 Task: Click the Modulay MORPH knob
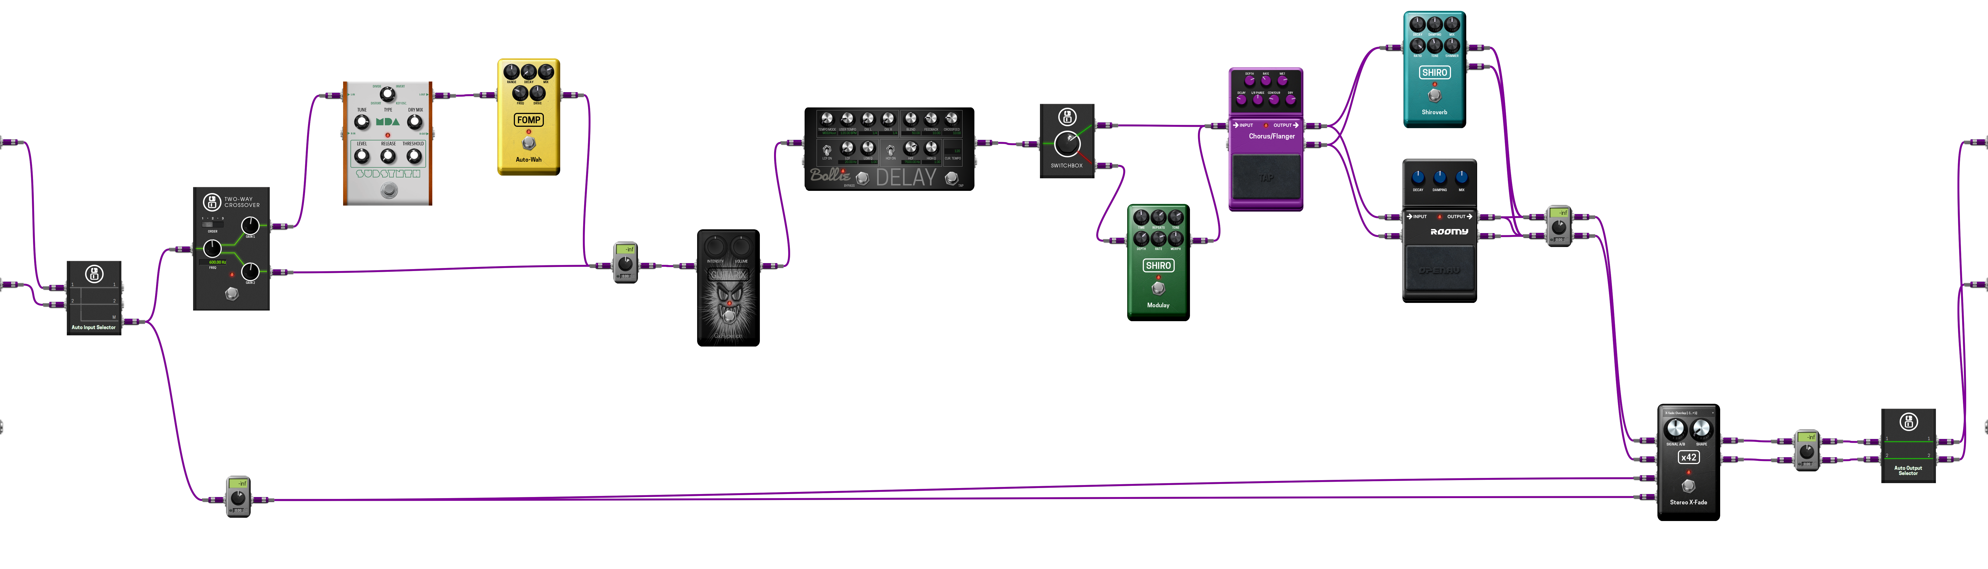[1175, 239]
